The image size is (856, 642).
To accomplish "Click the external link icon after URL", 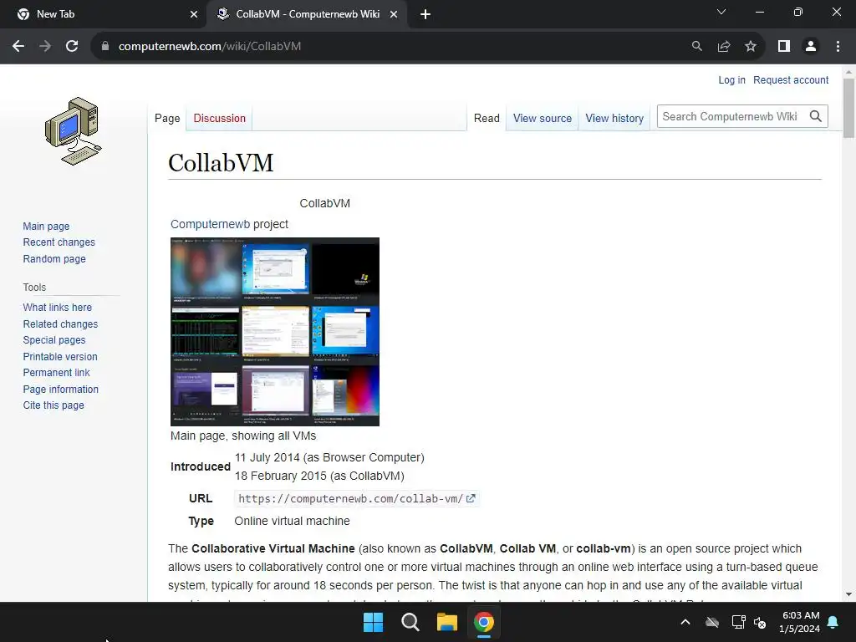I will [x=471, y=498].
